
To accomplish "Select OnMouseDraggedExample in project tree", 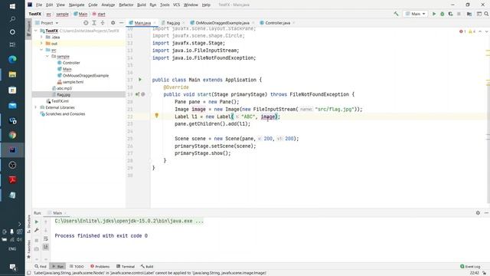I will coord(86,75).
